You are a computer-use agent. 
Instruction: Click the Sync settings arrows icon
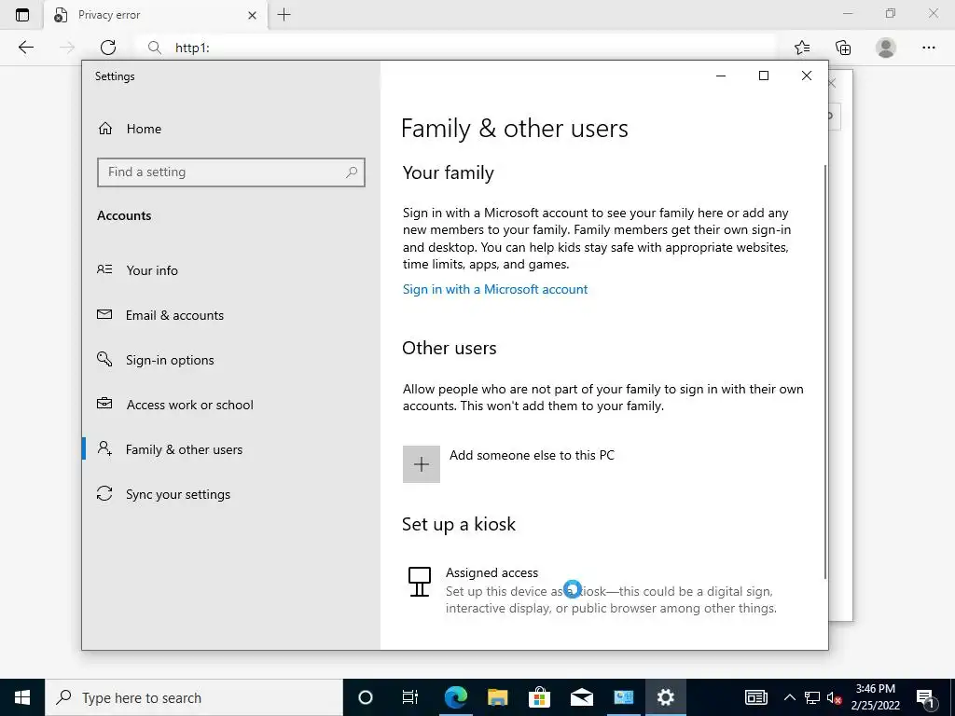pyautogui.click(x=104, y=493)
